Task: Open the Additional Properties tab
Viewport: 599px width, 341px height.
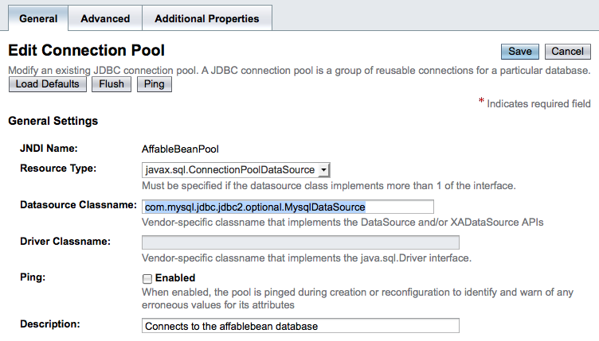Action: click(x=206, y=18)
